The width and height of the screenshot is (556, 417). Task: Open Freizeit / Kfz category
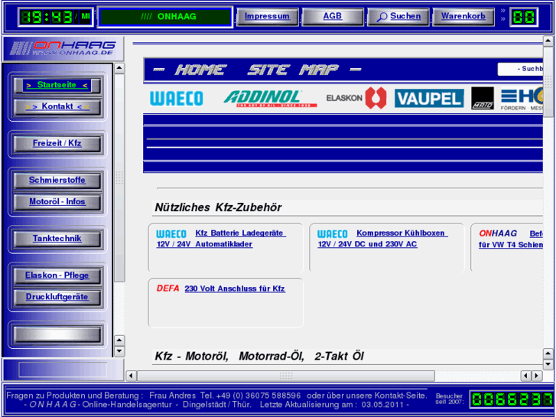tap(57, 143)
